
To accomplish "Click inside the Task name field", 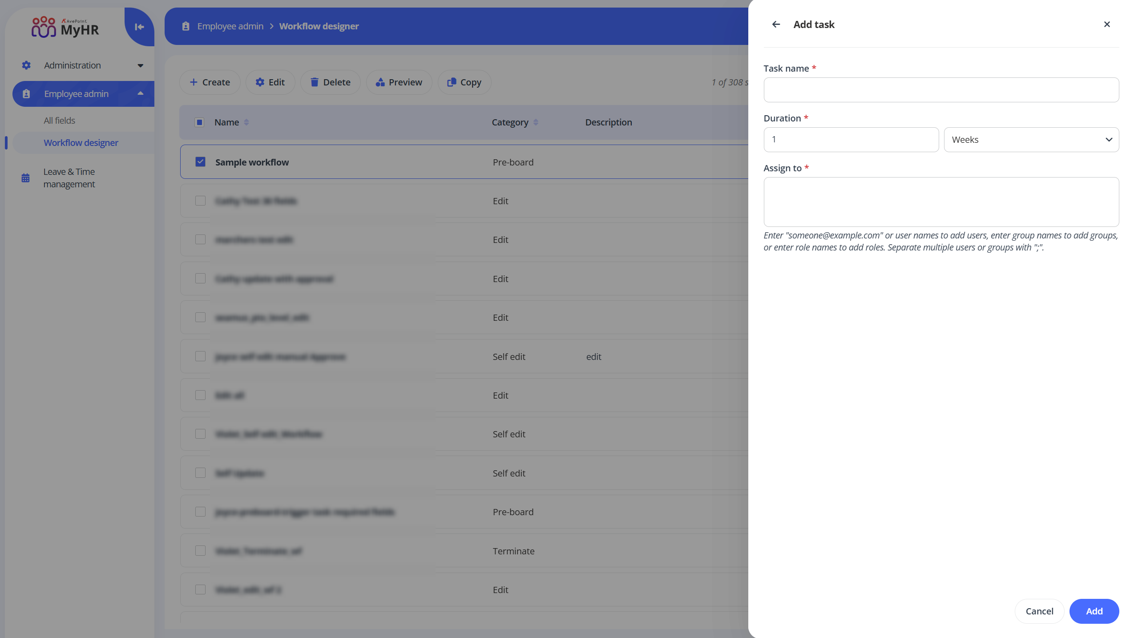I will pos(940,89).
